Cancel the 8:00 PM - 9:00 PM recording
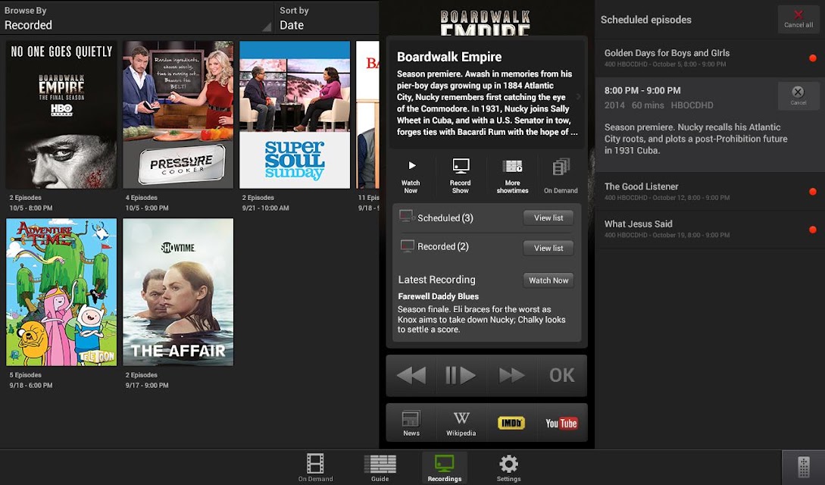825x485 pixels. click(798, 95)
